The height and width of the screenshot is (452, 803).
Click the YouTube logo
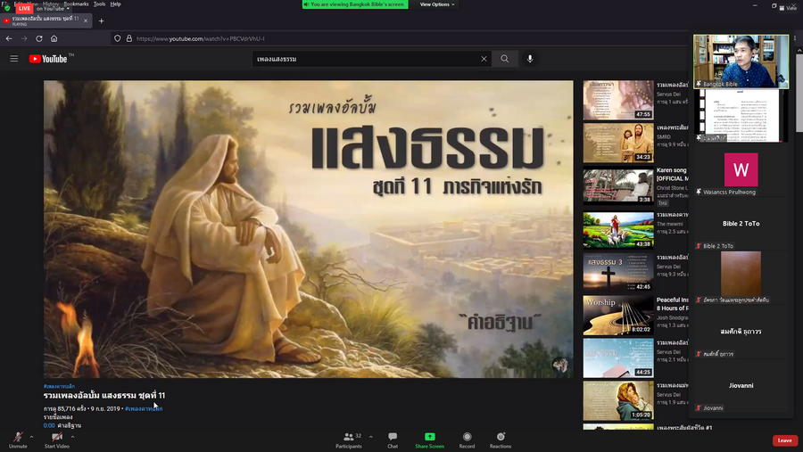pyautogui.click(x=48, y=59)
